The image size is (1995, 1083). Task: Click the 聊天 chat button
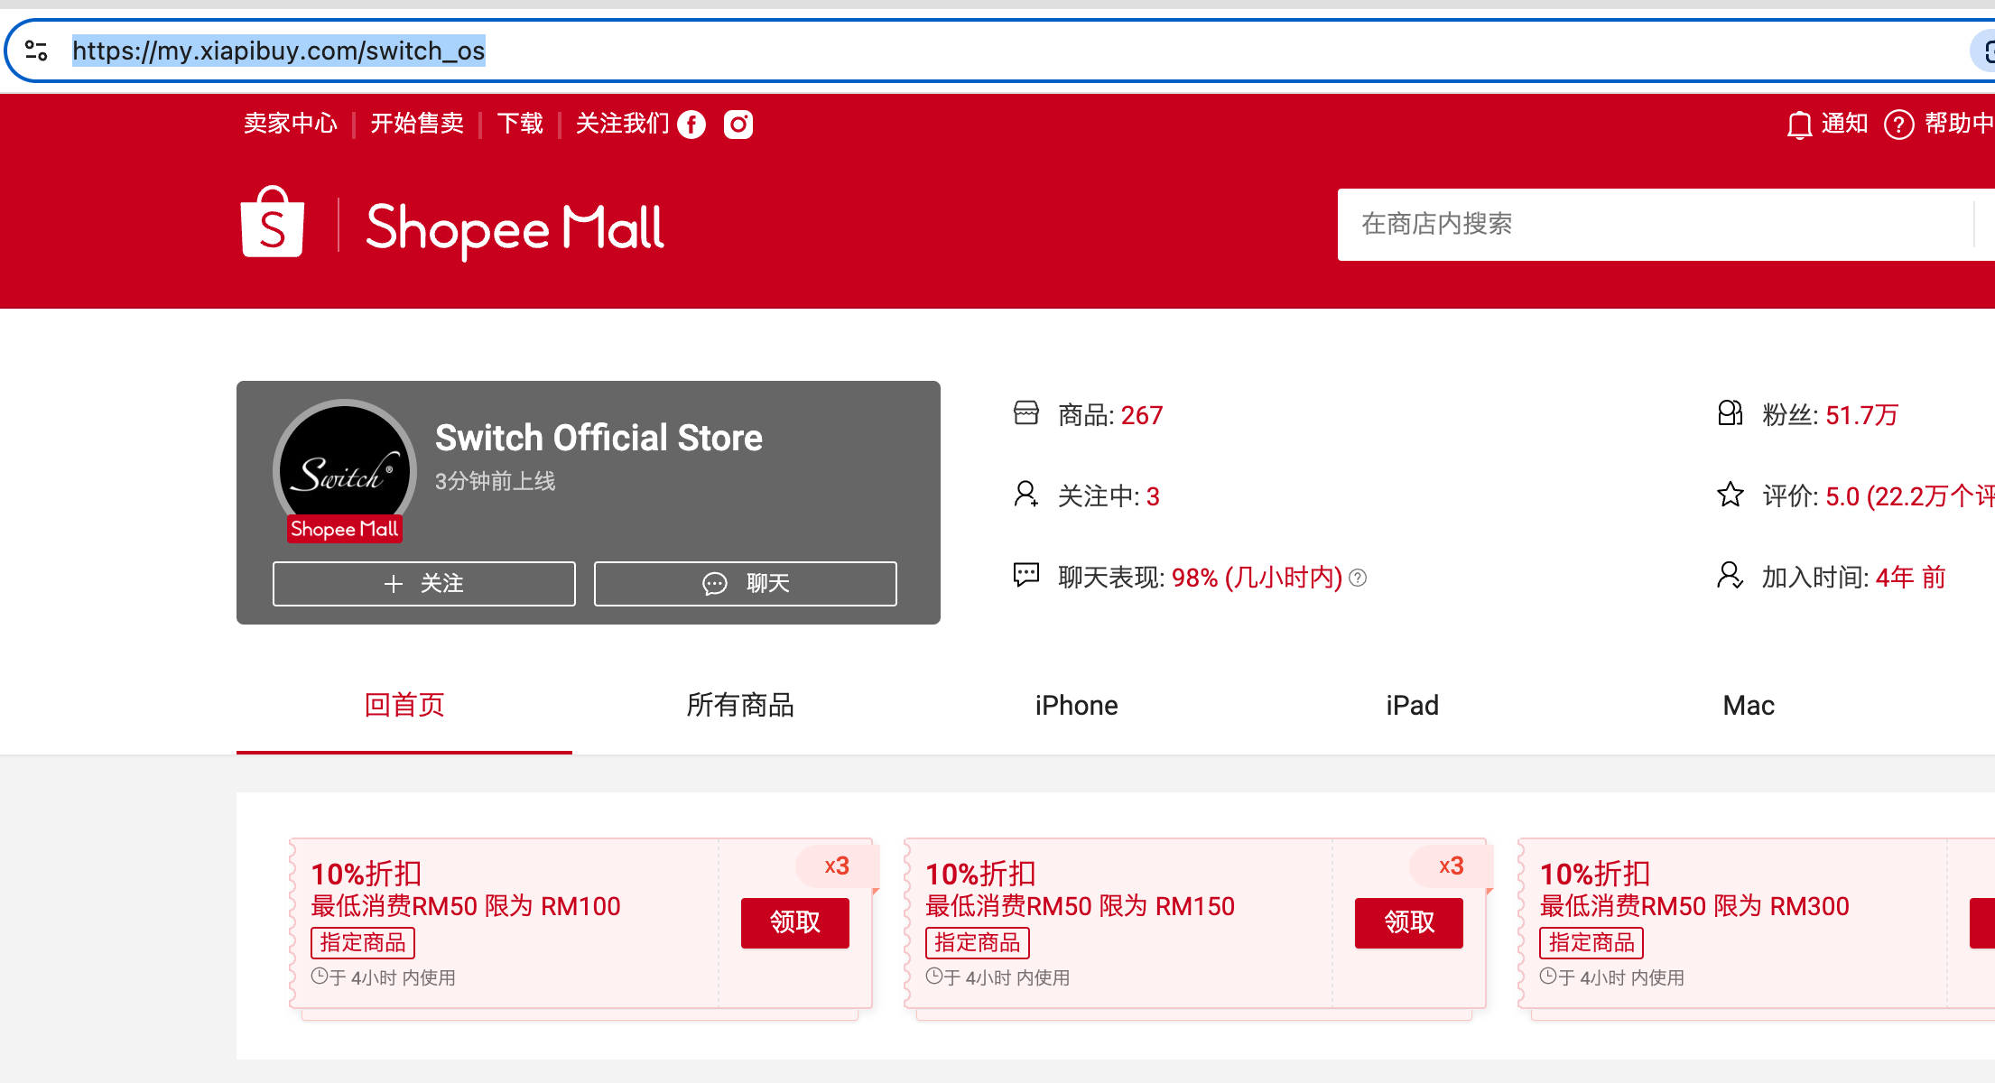tap(746, 584)
